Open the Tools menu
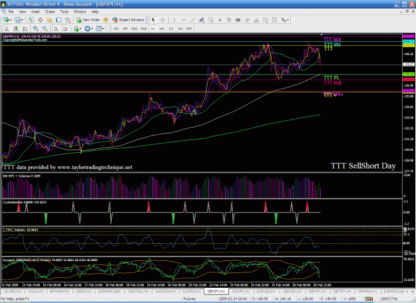The width and height of the screenshot is (416, 303). (x=64, y=12)
